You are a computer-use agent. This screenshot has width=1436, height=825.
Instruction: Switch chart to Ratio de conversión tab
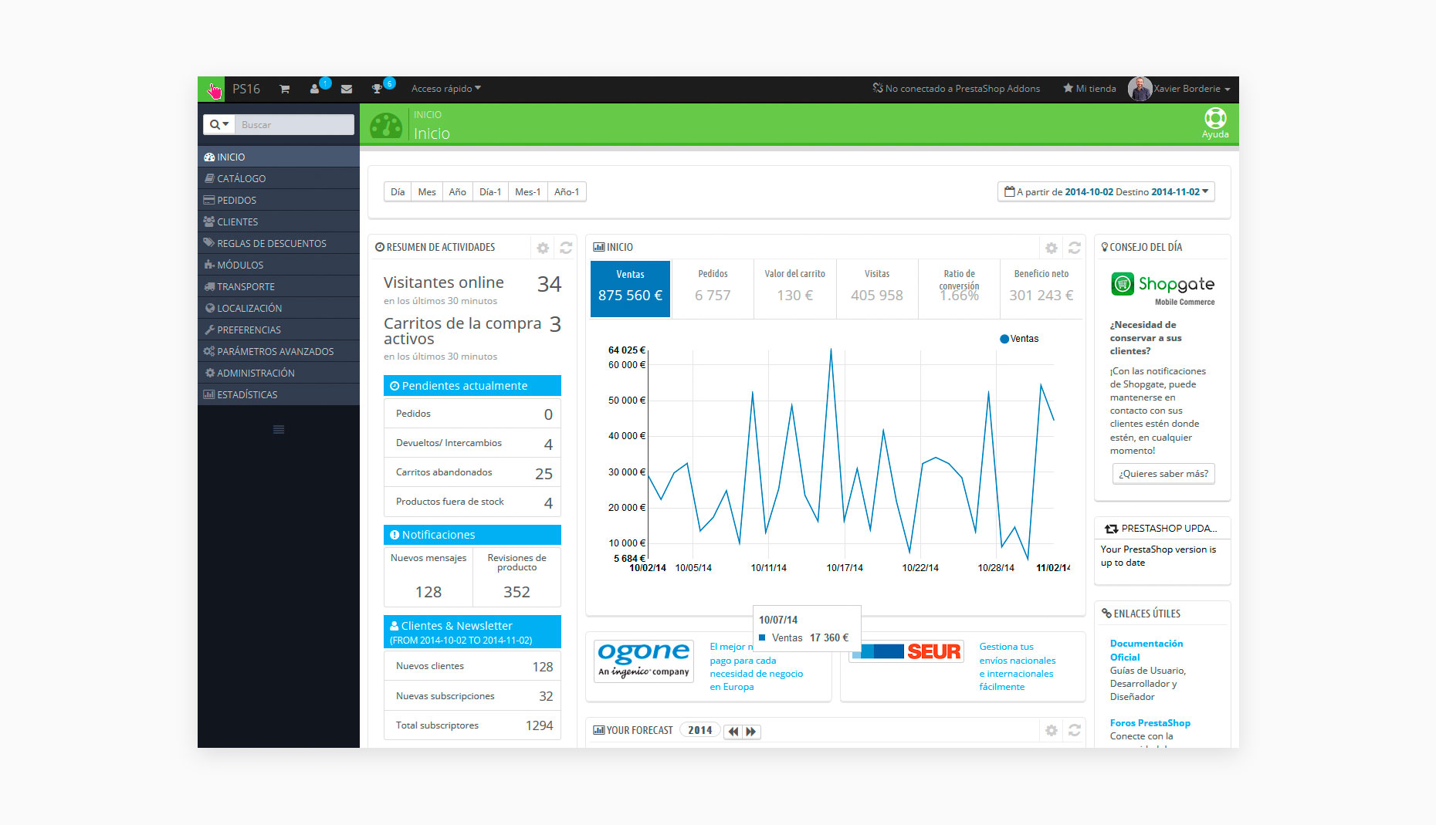point(959,289)
